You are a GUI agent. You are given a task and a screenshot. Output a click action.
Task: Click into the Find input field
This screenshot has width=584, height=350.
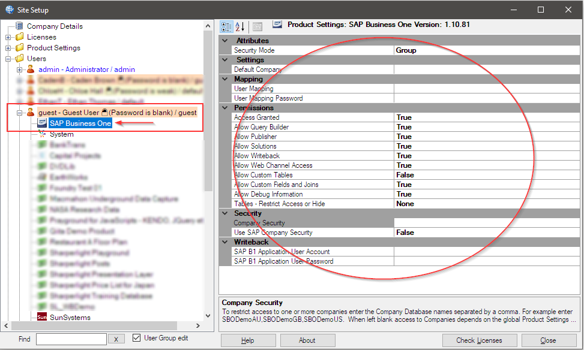pos(71,339)
